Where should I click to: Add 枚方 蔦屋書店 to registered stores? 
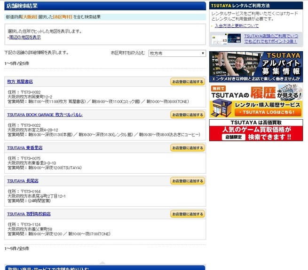tap(188, 82)
